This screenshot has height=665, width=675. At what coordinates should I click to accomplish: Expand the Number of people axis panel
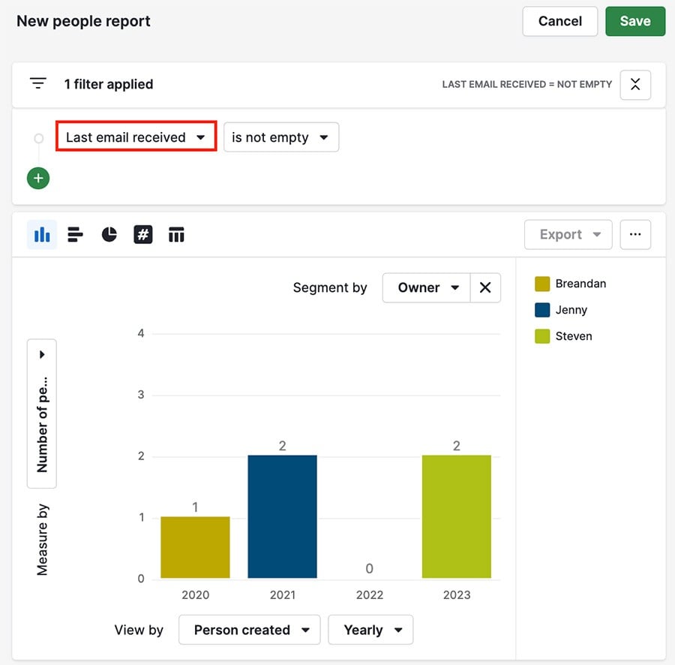(x=41, y=354)
